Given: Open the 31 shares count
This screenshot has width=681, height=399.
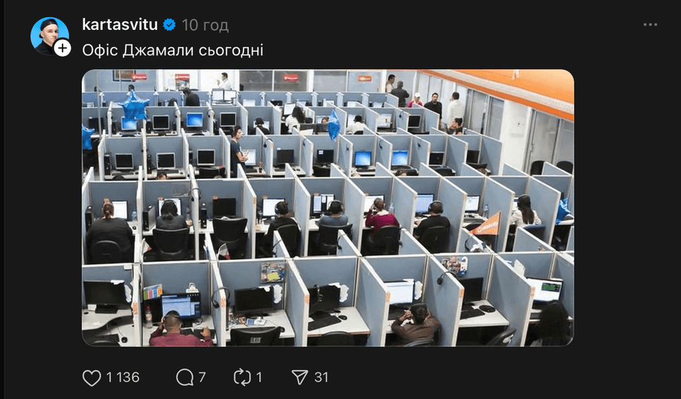Looking at the screenshot, I should 321,377.
